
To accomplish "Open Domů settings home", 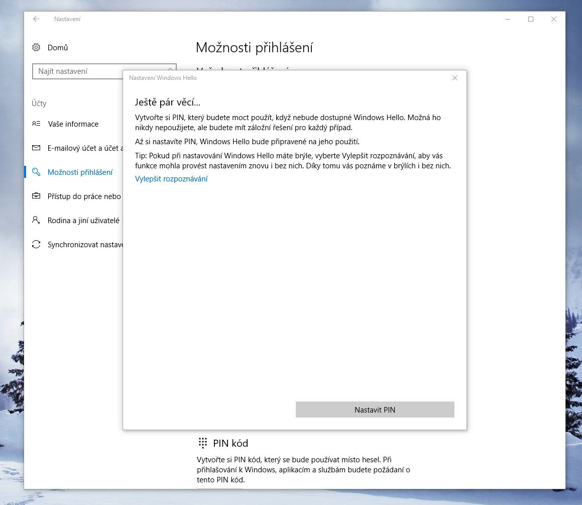I will 58,48.
